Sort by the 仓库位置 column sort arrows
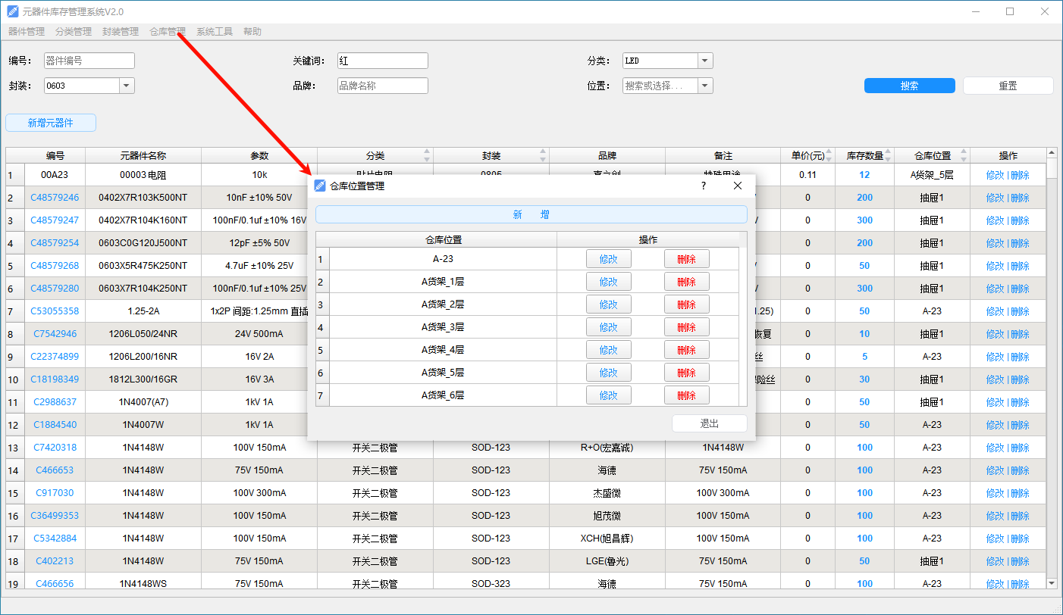Image resolution: width=1063 pixels, height=615 pixels. tap(964, 155)
